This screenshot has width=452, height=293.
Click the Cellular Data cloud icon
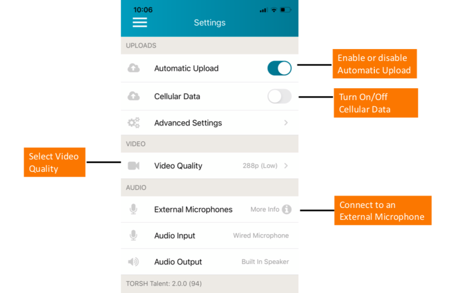pyautogui.click(x=134, y=97)
